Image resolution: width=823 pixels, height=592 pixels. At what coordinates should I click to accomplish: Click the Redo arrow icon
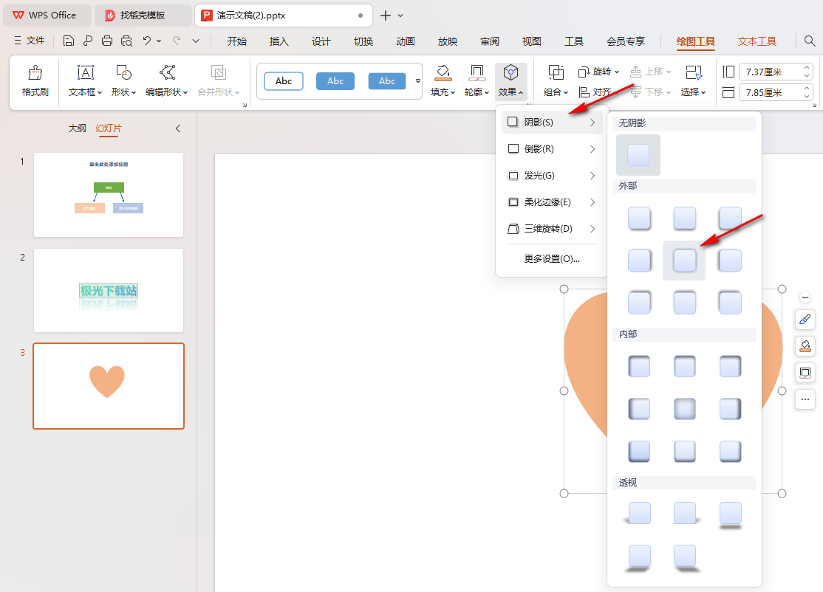tap(177, 41)
